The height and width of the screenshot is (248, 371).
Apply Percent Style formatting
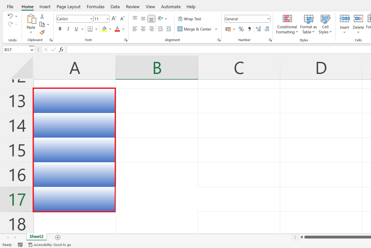pyautogui.click(x=241, y=29)
